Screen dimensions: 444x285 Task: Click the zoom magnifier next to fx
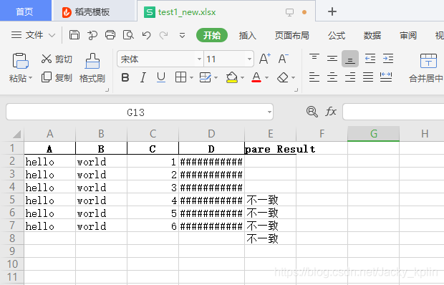pos(312,112)
